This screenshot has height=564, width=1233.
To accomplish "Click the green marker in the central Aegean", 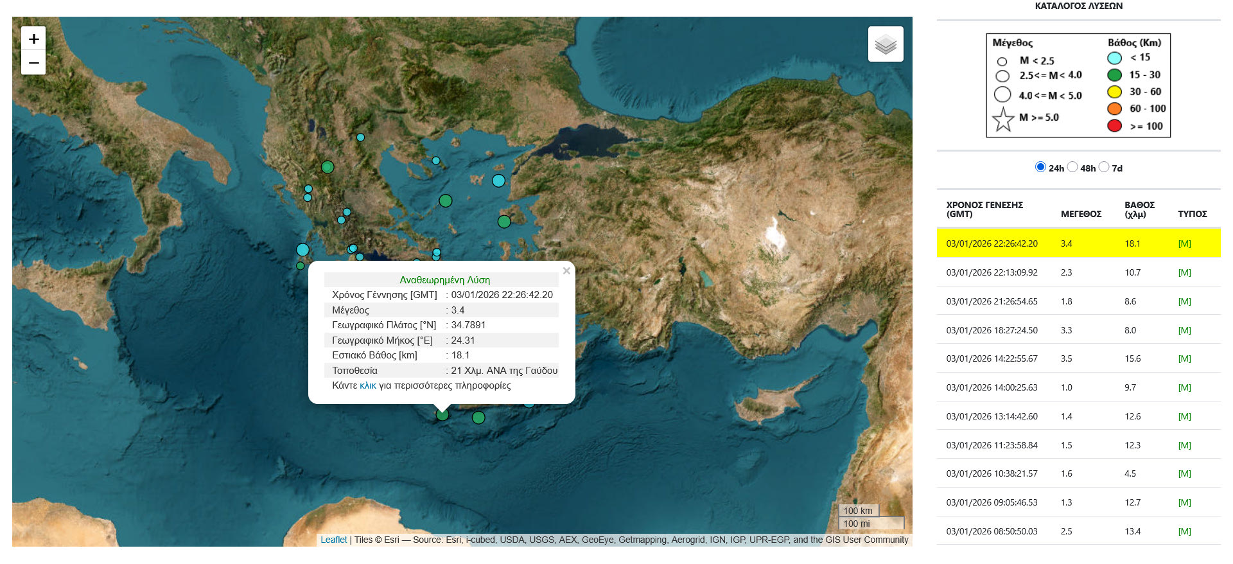I will point(446,201).
